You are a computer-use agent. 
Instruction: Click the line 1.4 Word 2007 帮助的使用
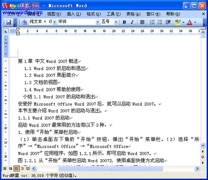coord(52,89)
